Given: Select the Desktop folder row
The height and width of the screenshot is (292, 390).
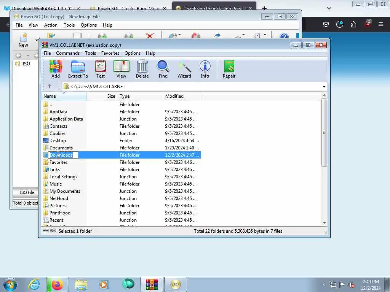Looking at the screenshot, I should point(121,141).
